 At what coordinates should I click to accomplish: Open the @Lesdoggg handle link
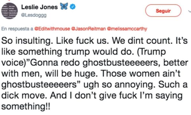click(34, 15)
